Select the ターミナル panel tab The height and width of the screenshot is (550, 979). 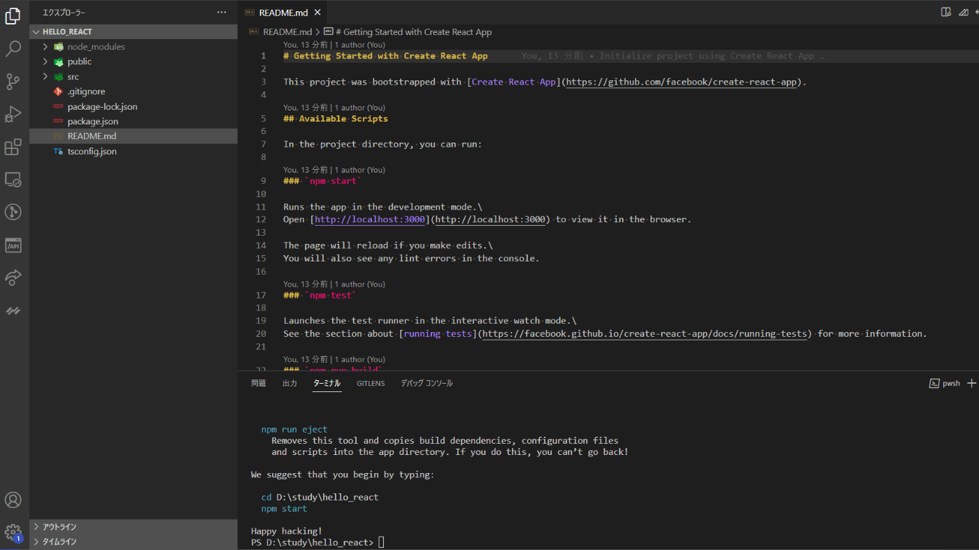(327, 383)
